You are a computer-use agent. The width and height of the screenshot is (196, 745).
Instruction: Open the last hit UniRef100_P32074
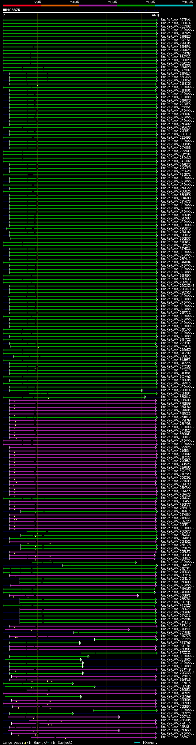tap(176, 737)
